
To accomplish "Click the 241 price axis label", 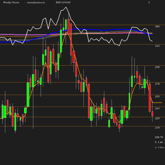I will coord(157,108).
